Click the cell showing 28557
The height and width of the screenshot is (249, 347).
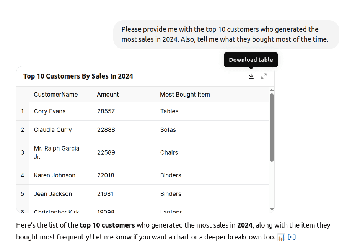tap(106, 111)
